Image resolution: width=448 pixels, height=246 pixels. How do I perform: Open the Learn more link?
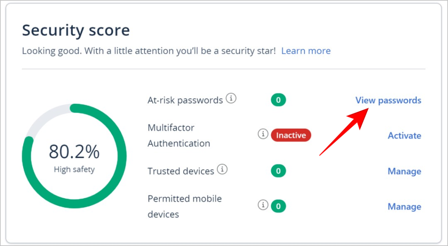306,51
